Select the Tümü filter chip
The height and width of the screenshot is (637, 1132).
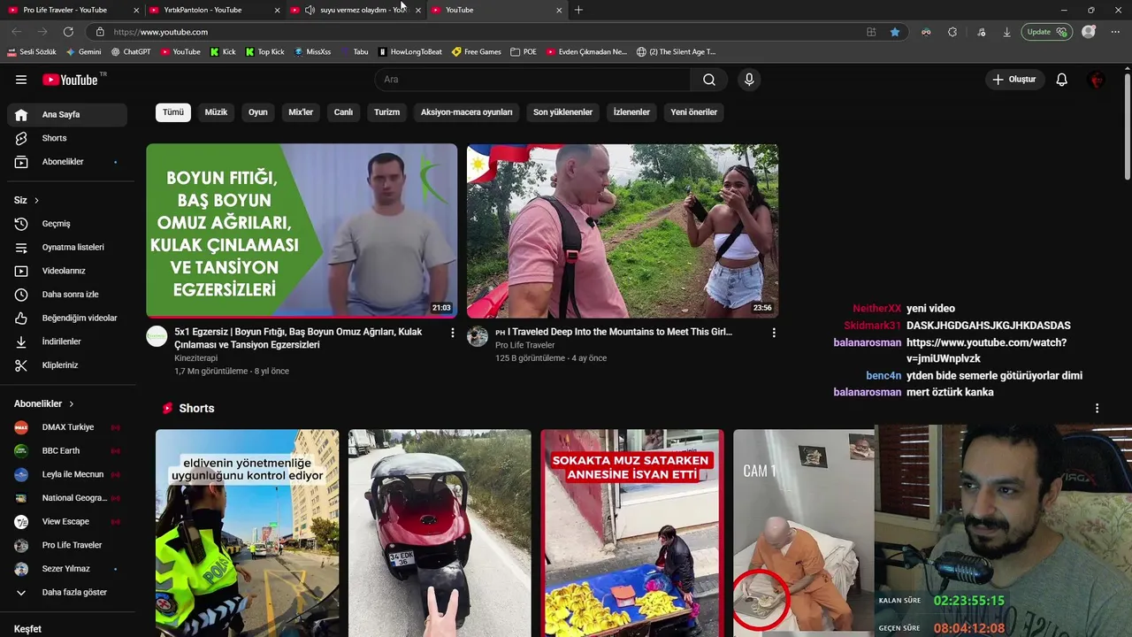173,112
